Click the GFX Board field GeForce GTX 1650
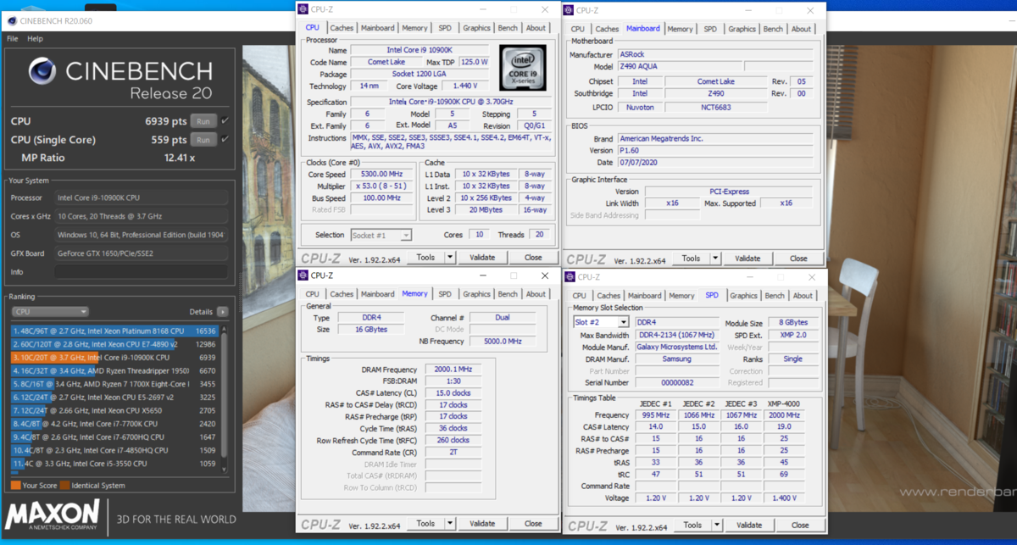The image size is (1017, 545). pos(141,253)
